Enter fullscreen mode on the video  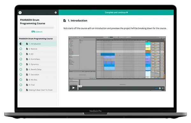(x=163, y=88)
